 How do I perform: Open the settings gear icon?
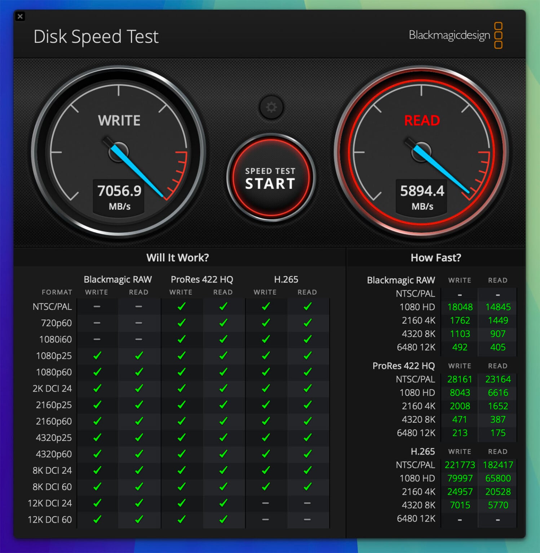point(271,107)
